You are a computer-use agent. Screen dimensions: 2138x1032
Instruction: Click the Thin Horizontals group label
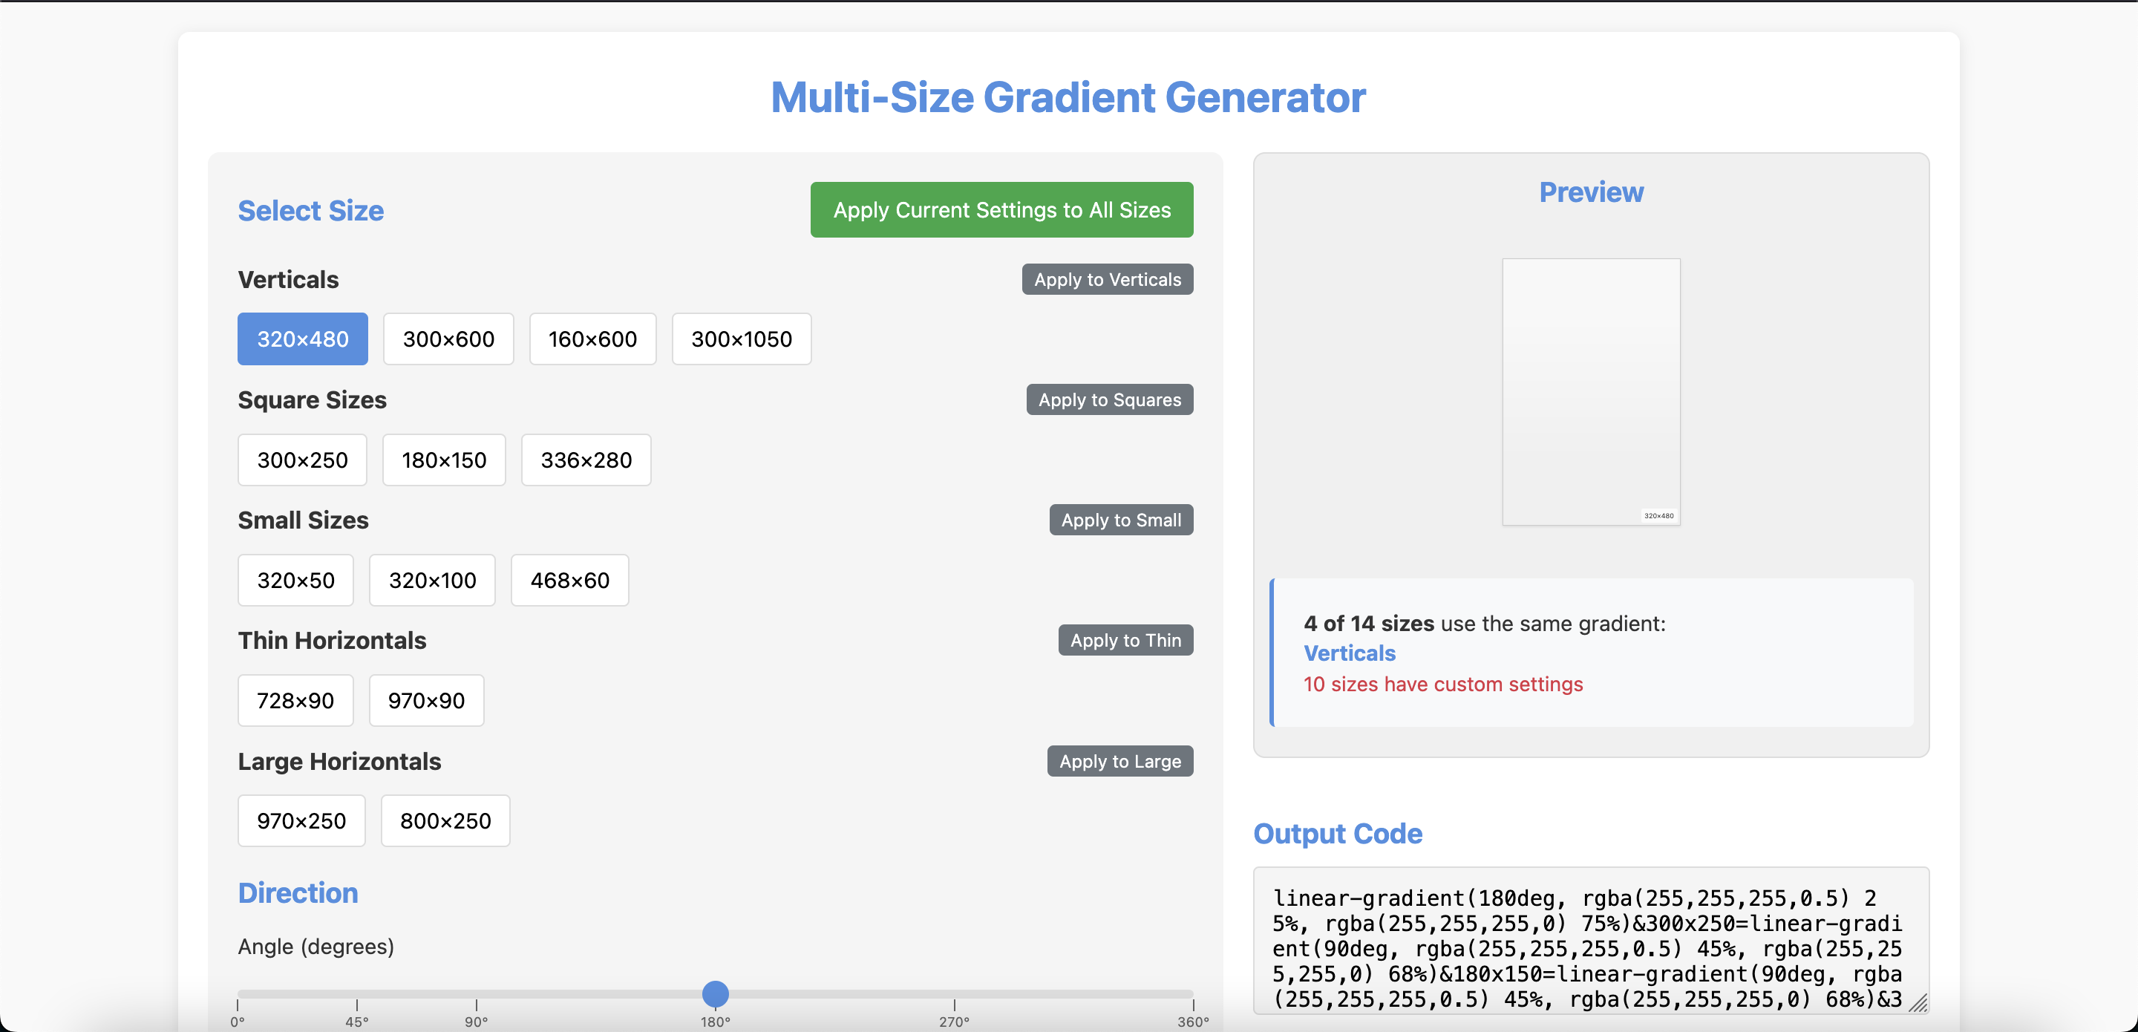point(332,640)
